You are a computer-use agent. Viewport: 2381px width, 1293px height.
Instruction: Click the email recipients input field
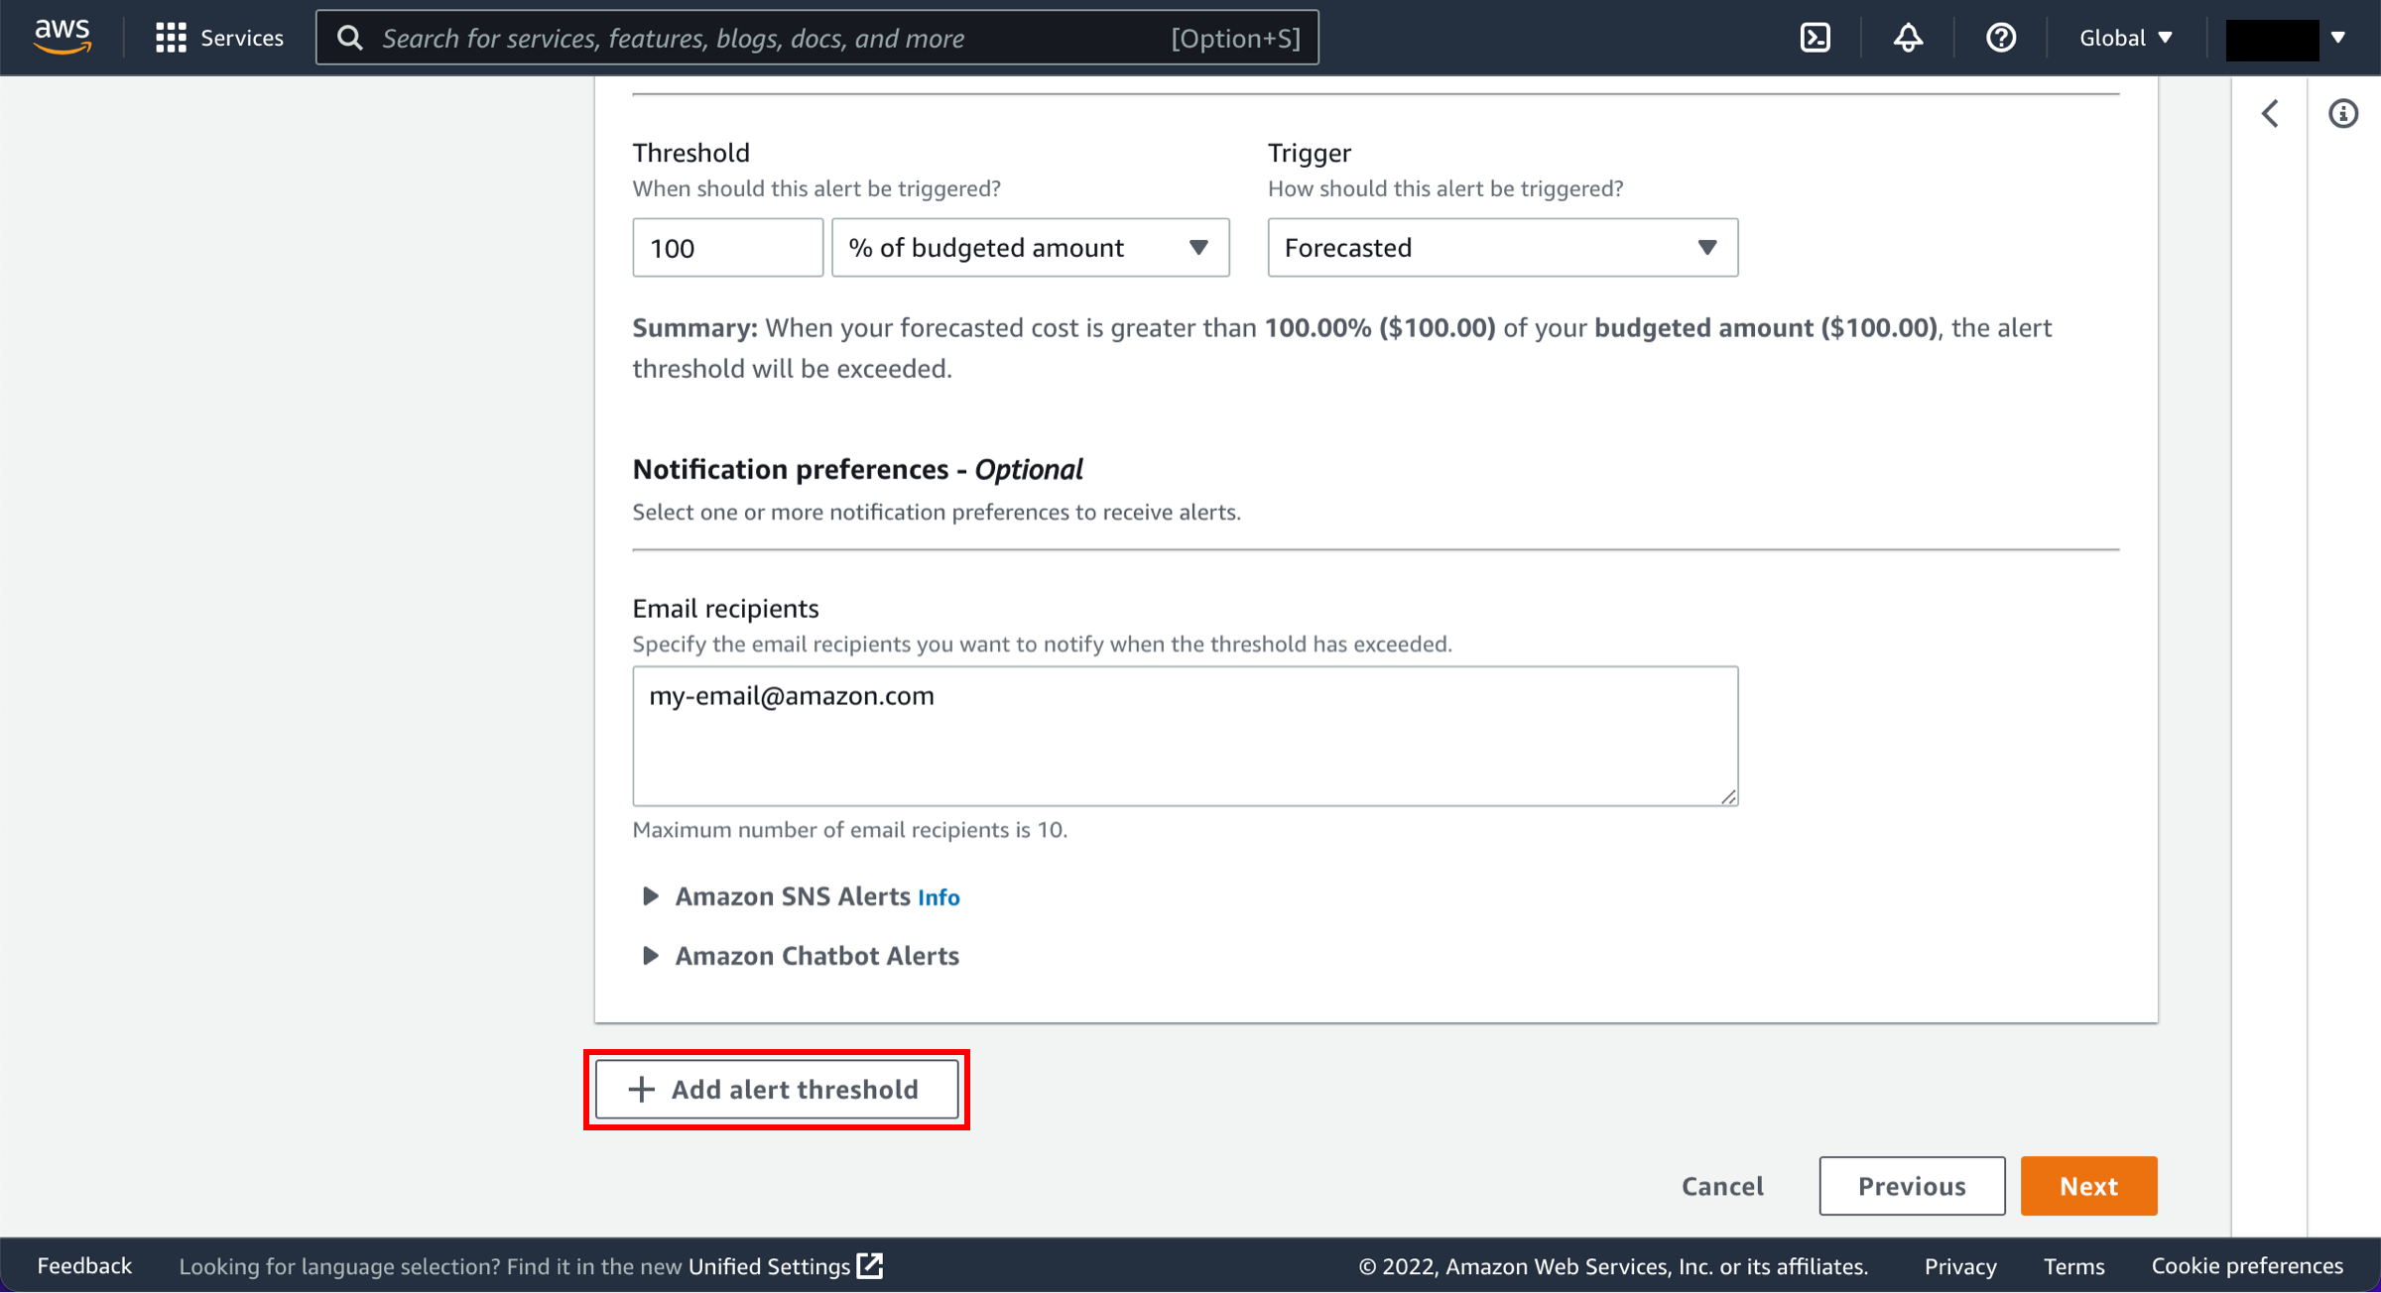tap(1185, 734)
